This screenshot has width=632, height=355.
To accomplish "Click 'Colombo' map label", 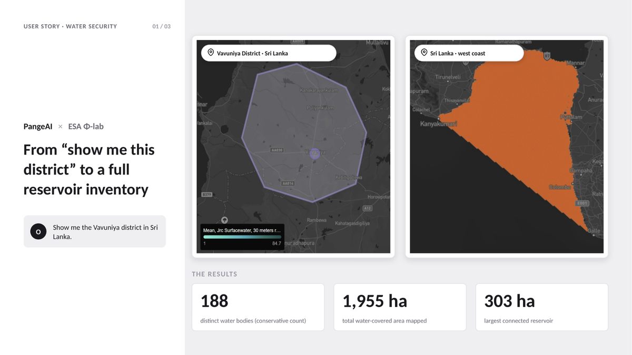I will click(560, 187).
